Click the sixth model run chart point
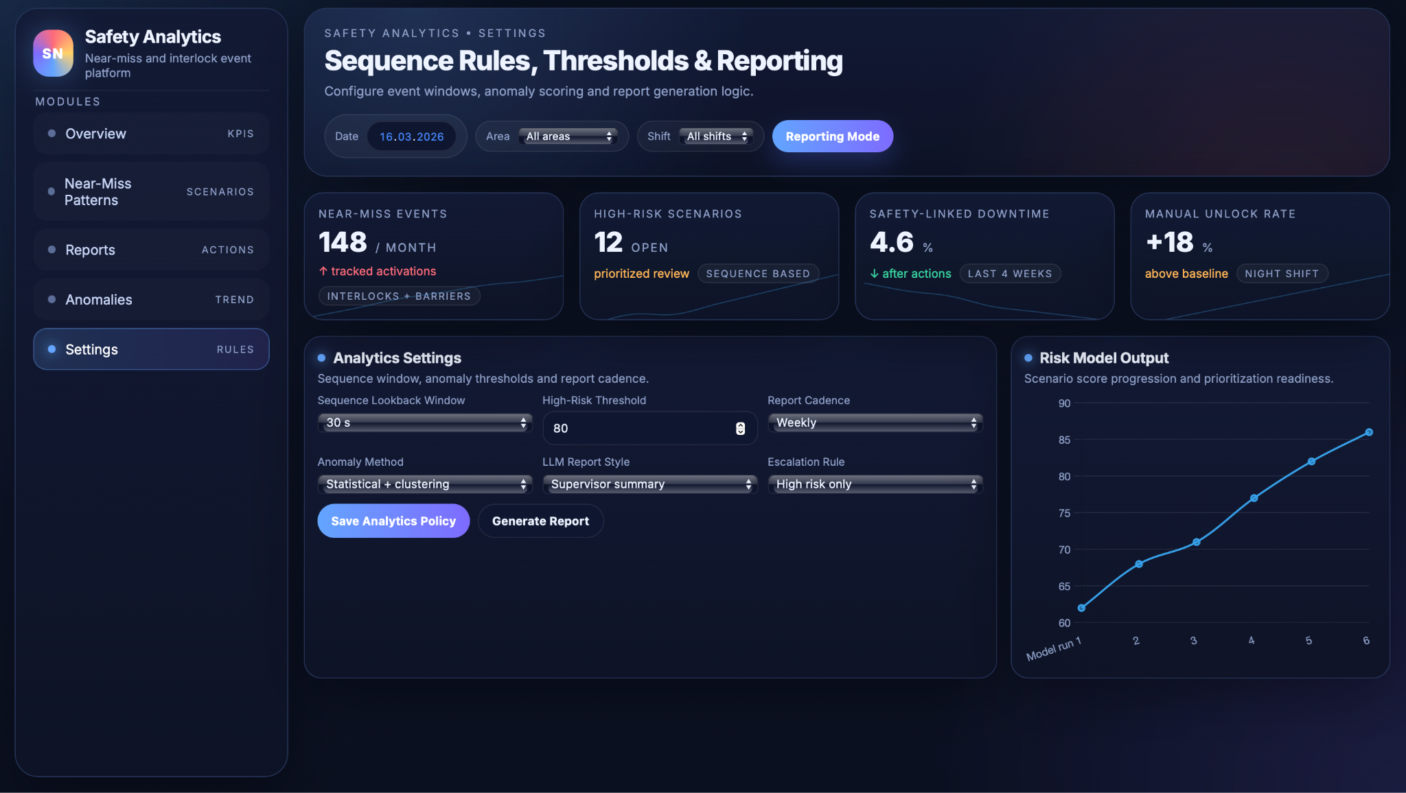 1368,432
